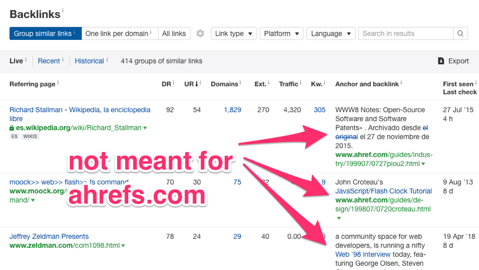Viewport: 479px width, 270px height.
Task: Click the '414 groups of similar links' text
Action: (x=161, y=61)
